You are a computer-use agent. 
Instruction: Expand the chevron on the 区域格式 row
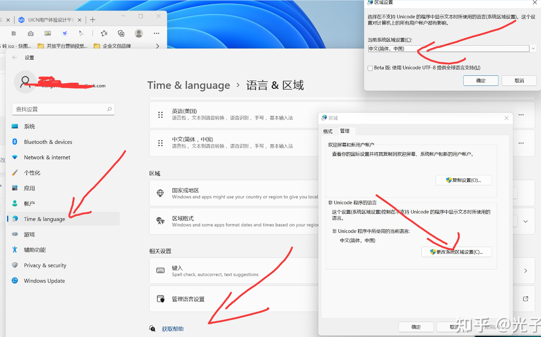pos(525,221)
